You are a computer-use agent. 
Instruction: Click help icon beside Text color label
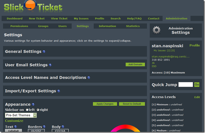tap(16, 127)
